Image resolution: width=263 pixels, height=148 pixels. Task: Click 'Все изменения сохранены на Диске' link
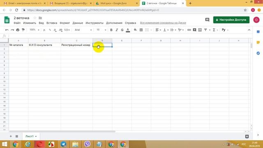[x=163, y=23]
